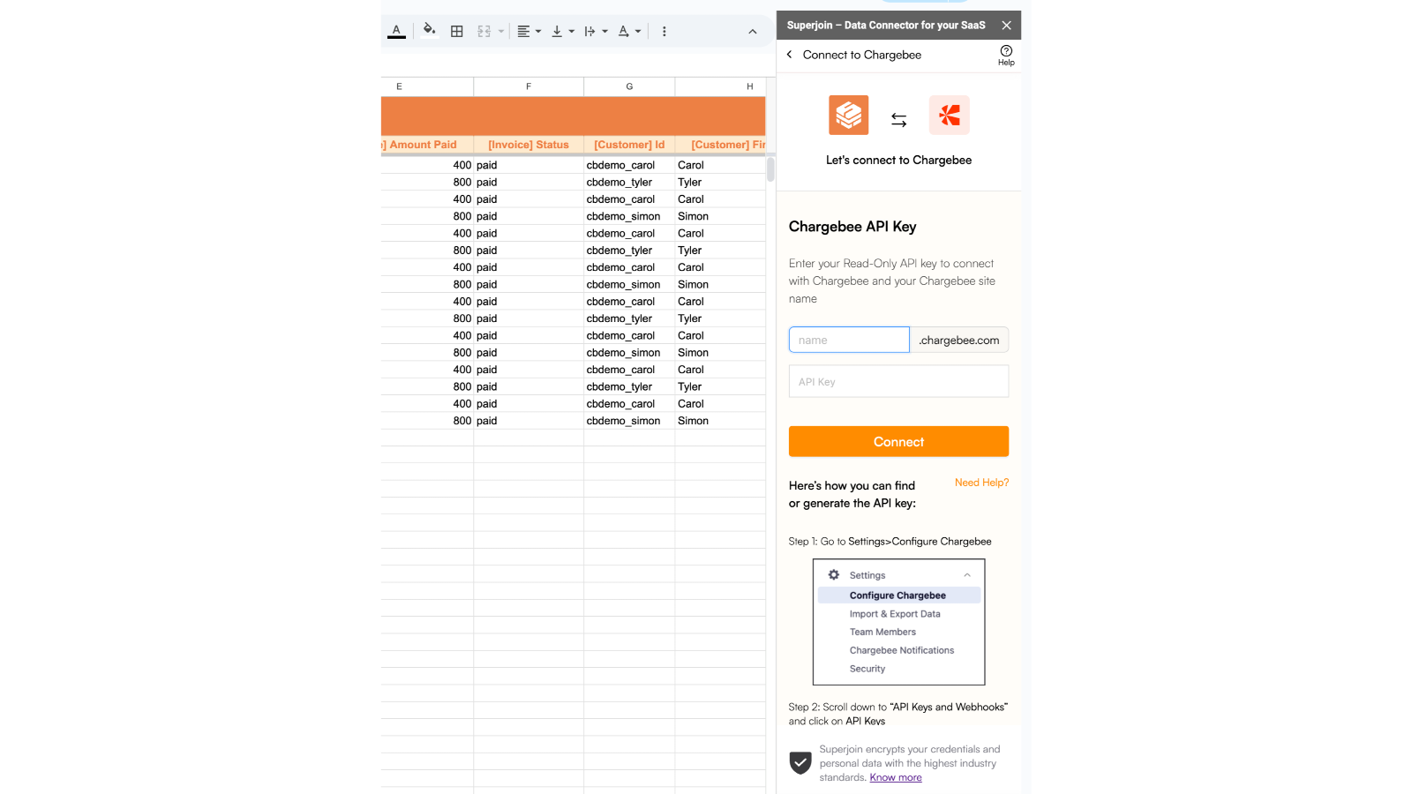Screen dimensions: 1412x794
Task: Open the toolbar three-dot more menu
Action: pos(665,32)
